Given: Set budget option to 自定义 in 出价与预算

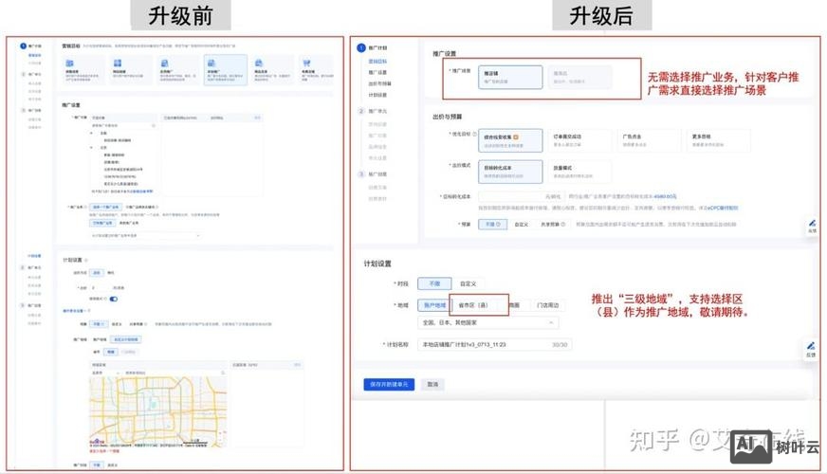Looking at the screenshot, I should [521, 224].
